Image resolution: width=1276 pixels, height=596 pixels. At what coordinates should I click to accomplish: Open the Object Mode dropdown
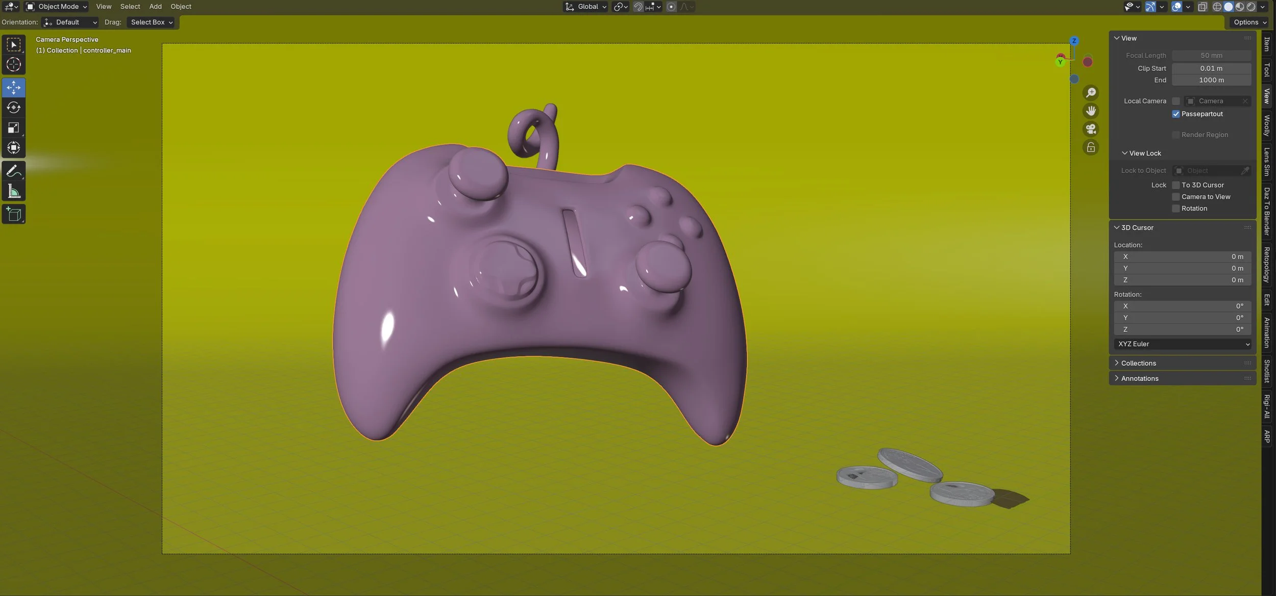pyautogui.click(x=57, y=7)
